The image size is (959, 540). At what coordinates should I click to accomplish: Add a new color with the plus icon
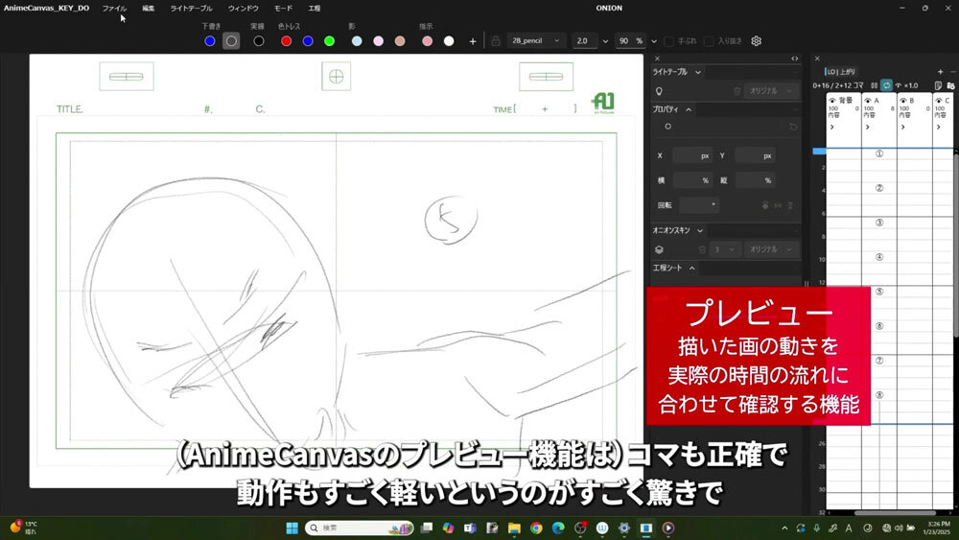[473, 41]
